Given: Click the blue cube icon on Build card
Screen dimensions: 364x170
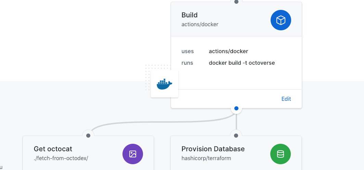Looking at the screenshot, I should click(281, 20).
